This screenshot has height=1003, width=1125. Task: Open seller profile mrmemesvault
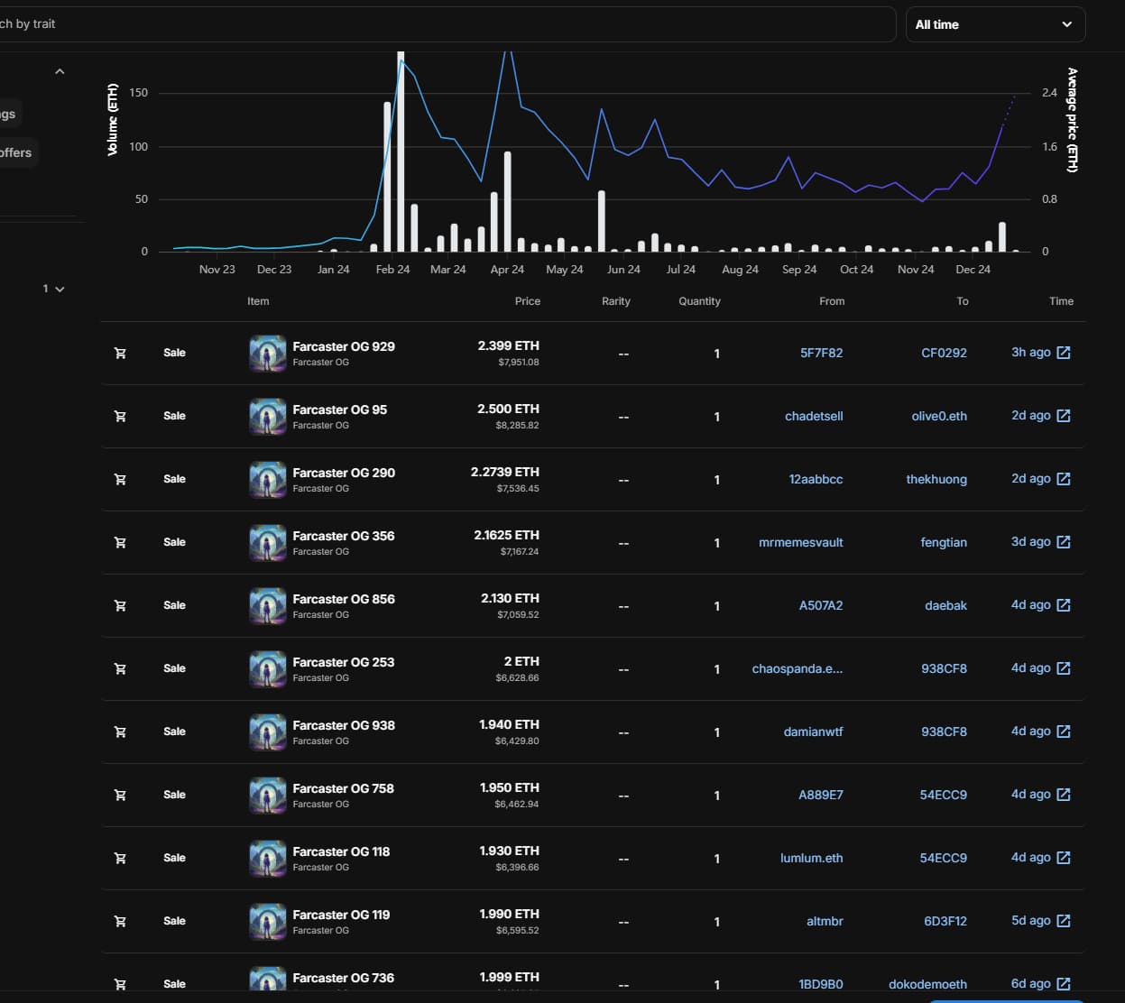point(800,542)
